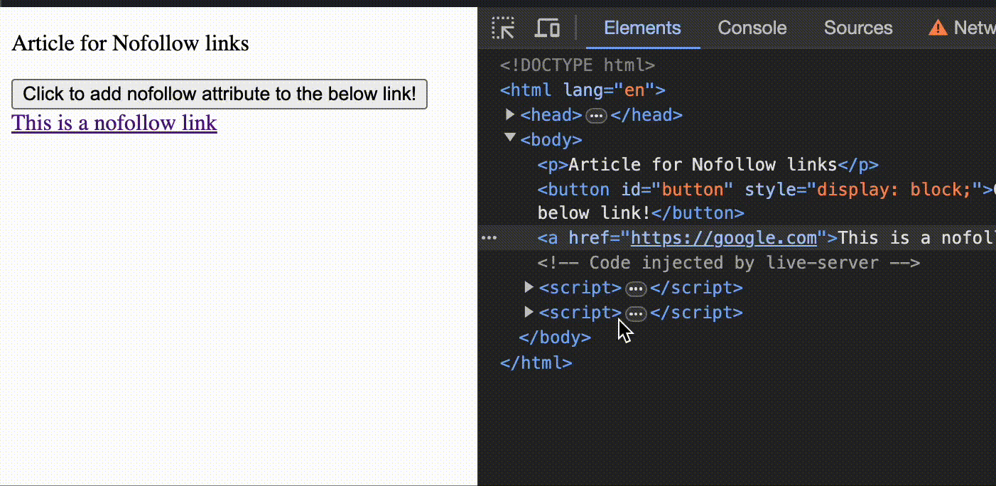Open the https://google.com href in DOM tree
This screenshot has width=996, height=486.
click(723, 238)
